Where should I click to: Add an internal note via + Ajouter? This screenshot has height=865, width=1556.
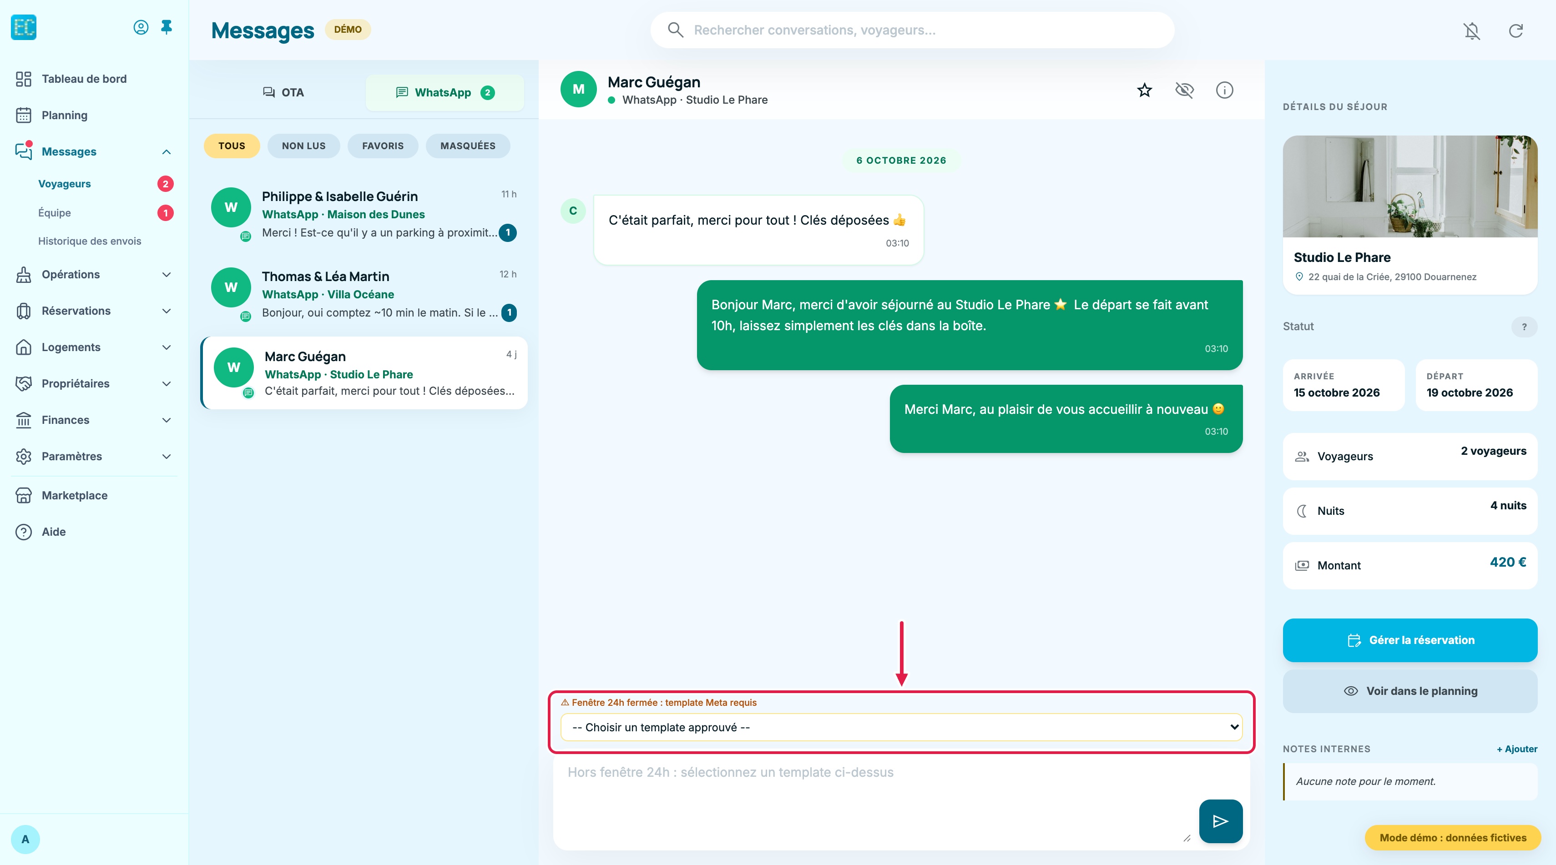tap(1517, 749)
